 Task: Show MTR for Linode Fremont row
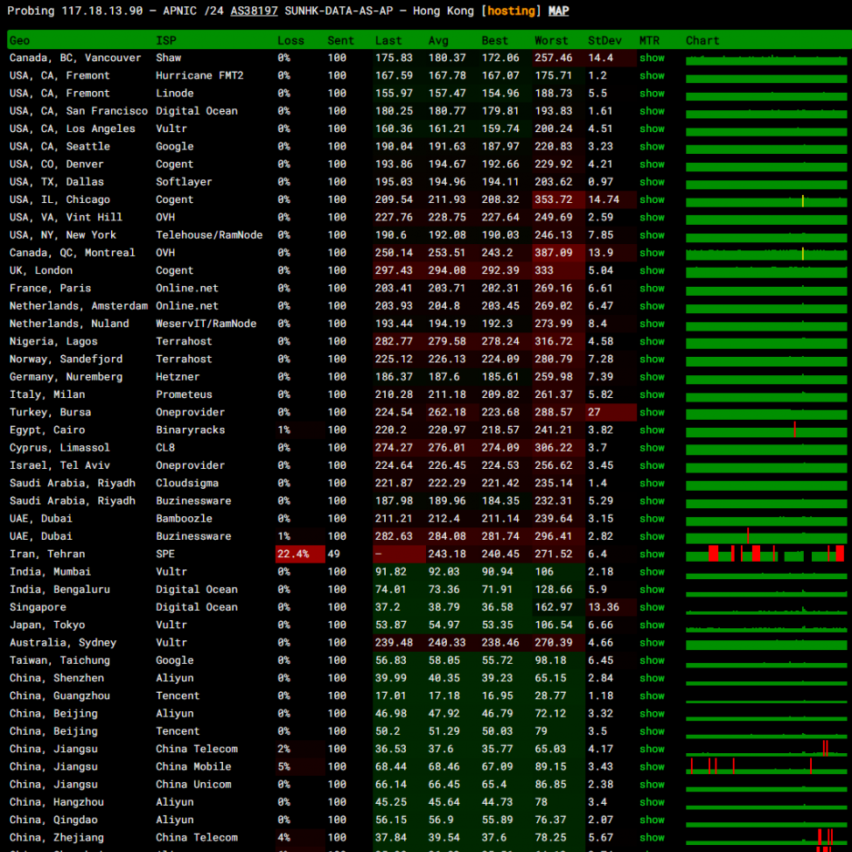652,94
